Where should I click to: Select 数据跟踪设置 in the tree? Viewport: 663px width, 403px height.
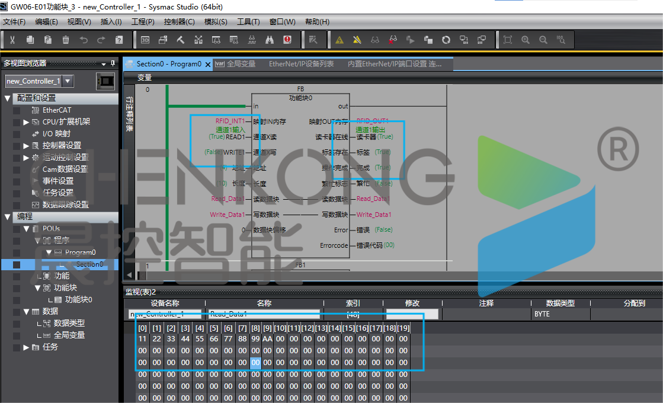point(66,204)
